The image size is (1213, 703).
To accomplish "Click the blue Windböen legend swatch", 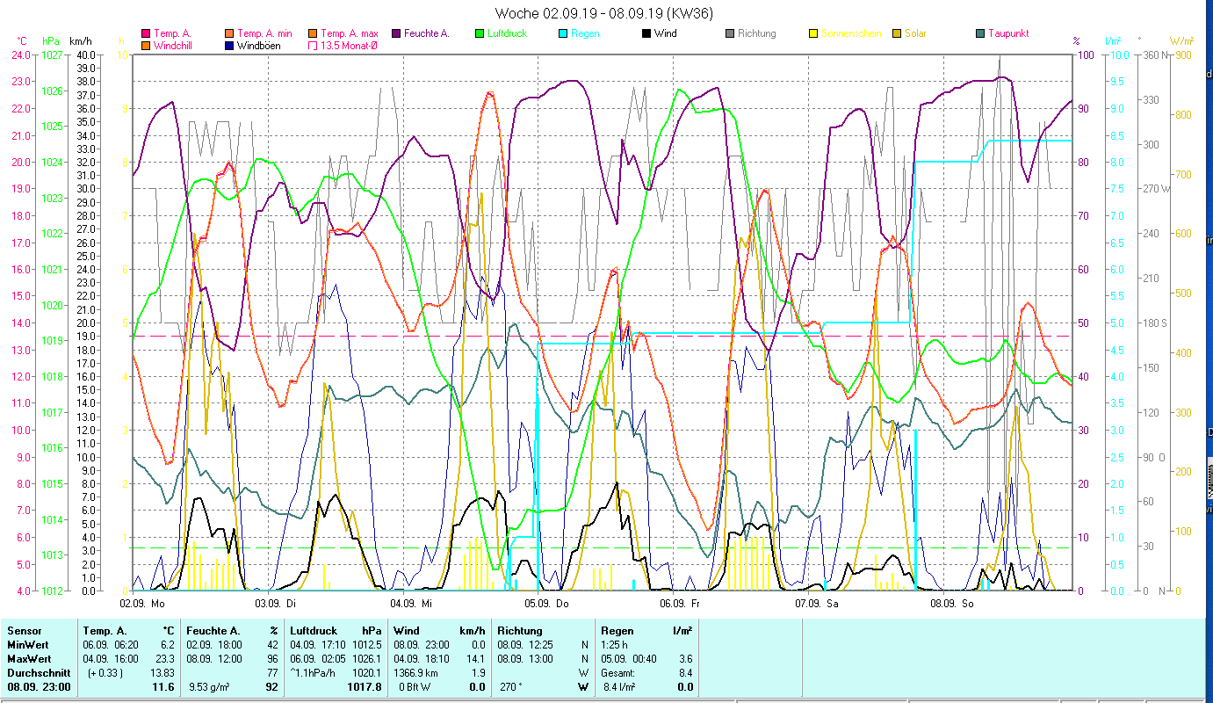I will click(230, 45).
